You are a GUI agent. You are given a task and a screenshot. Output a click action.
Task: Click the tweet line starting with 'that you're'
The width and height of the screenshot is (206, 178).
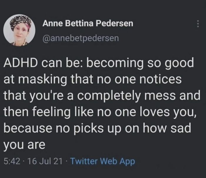click(102, 95)
